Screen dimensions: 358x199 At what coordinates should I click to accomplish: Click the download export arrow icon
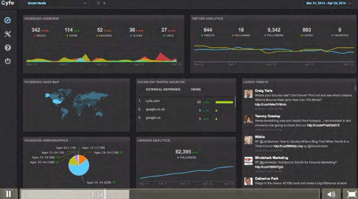(x=104, y=3)
